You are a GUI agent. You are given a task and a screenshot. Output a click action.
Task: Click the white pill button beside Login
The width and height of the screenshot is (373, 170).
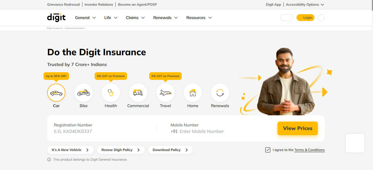point(287,18)
